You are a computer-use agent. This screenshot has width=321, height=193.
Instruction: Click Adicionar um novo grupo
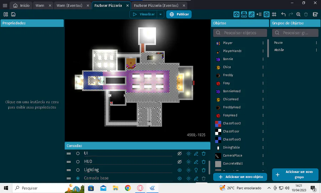click(295, 174)
